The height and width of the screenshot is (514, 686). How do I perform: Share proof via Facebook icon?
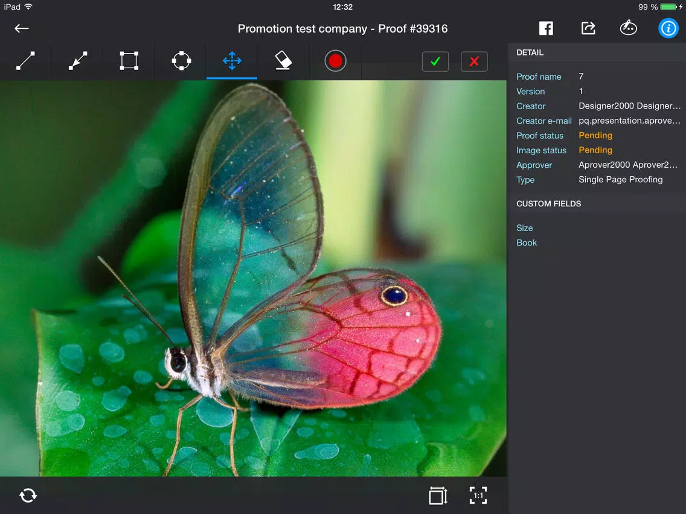click(545, 28)
